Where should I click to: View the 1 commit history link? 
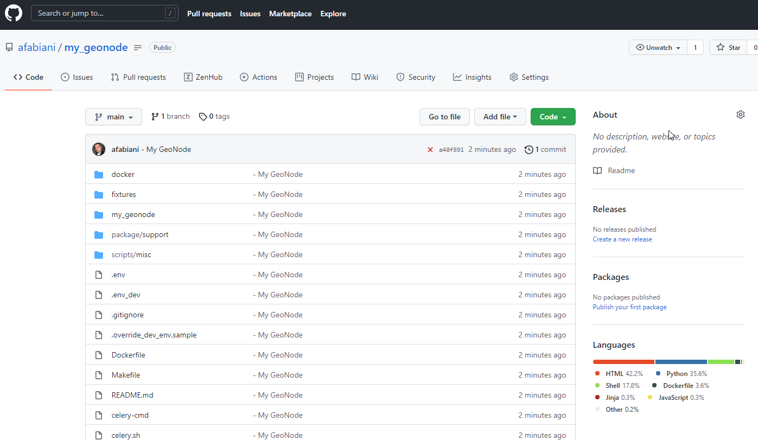pyautogui.click(x=545, y=150)
